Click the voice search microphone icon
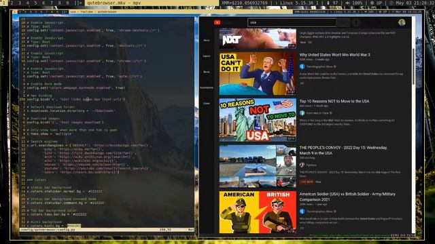The width and height of the screenshot is (435, 244). (356, 22)
